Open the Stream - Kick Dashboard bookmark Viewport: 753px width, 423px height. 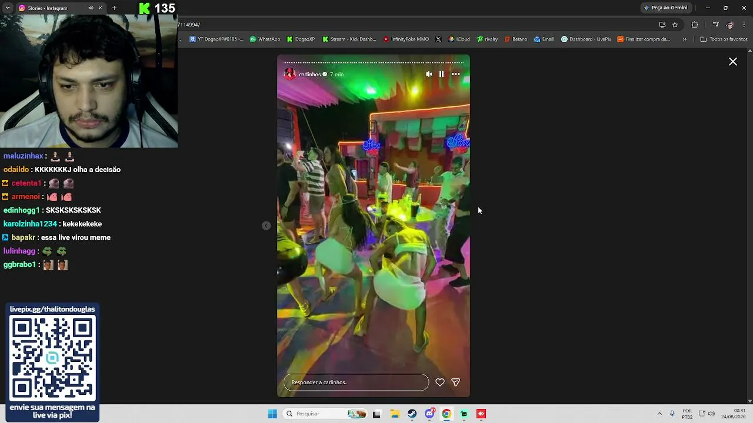click(x=349, y=39)
